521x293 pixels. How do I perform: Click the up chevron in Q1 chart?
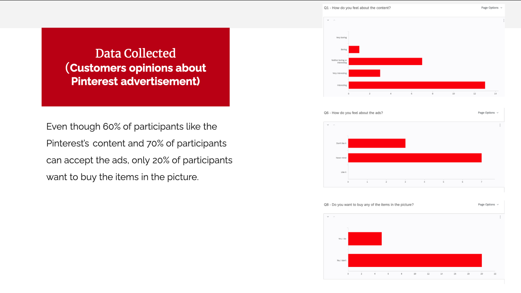[x=334, y=20]
